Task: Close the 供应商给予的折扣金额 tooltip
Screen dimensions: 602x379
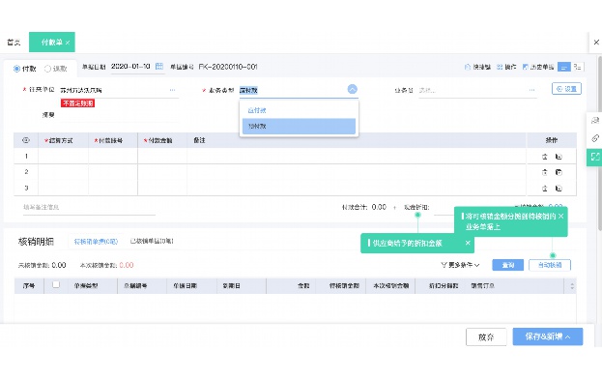Action: 468,243
